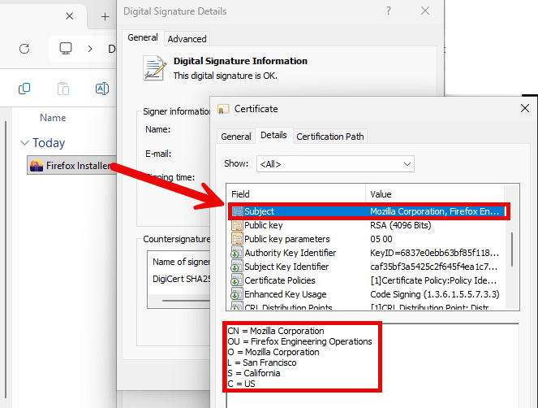Click the refresh icon in the navigation bar
This screenshot has width=538, height=408.
24,49
